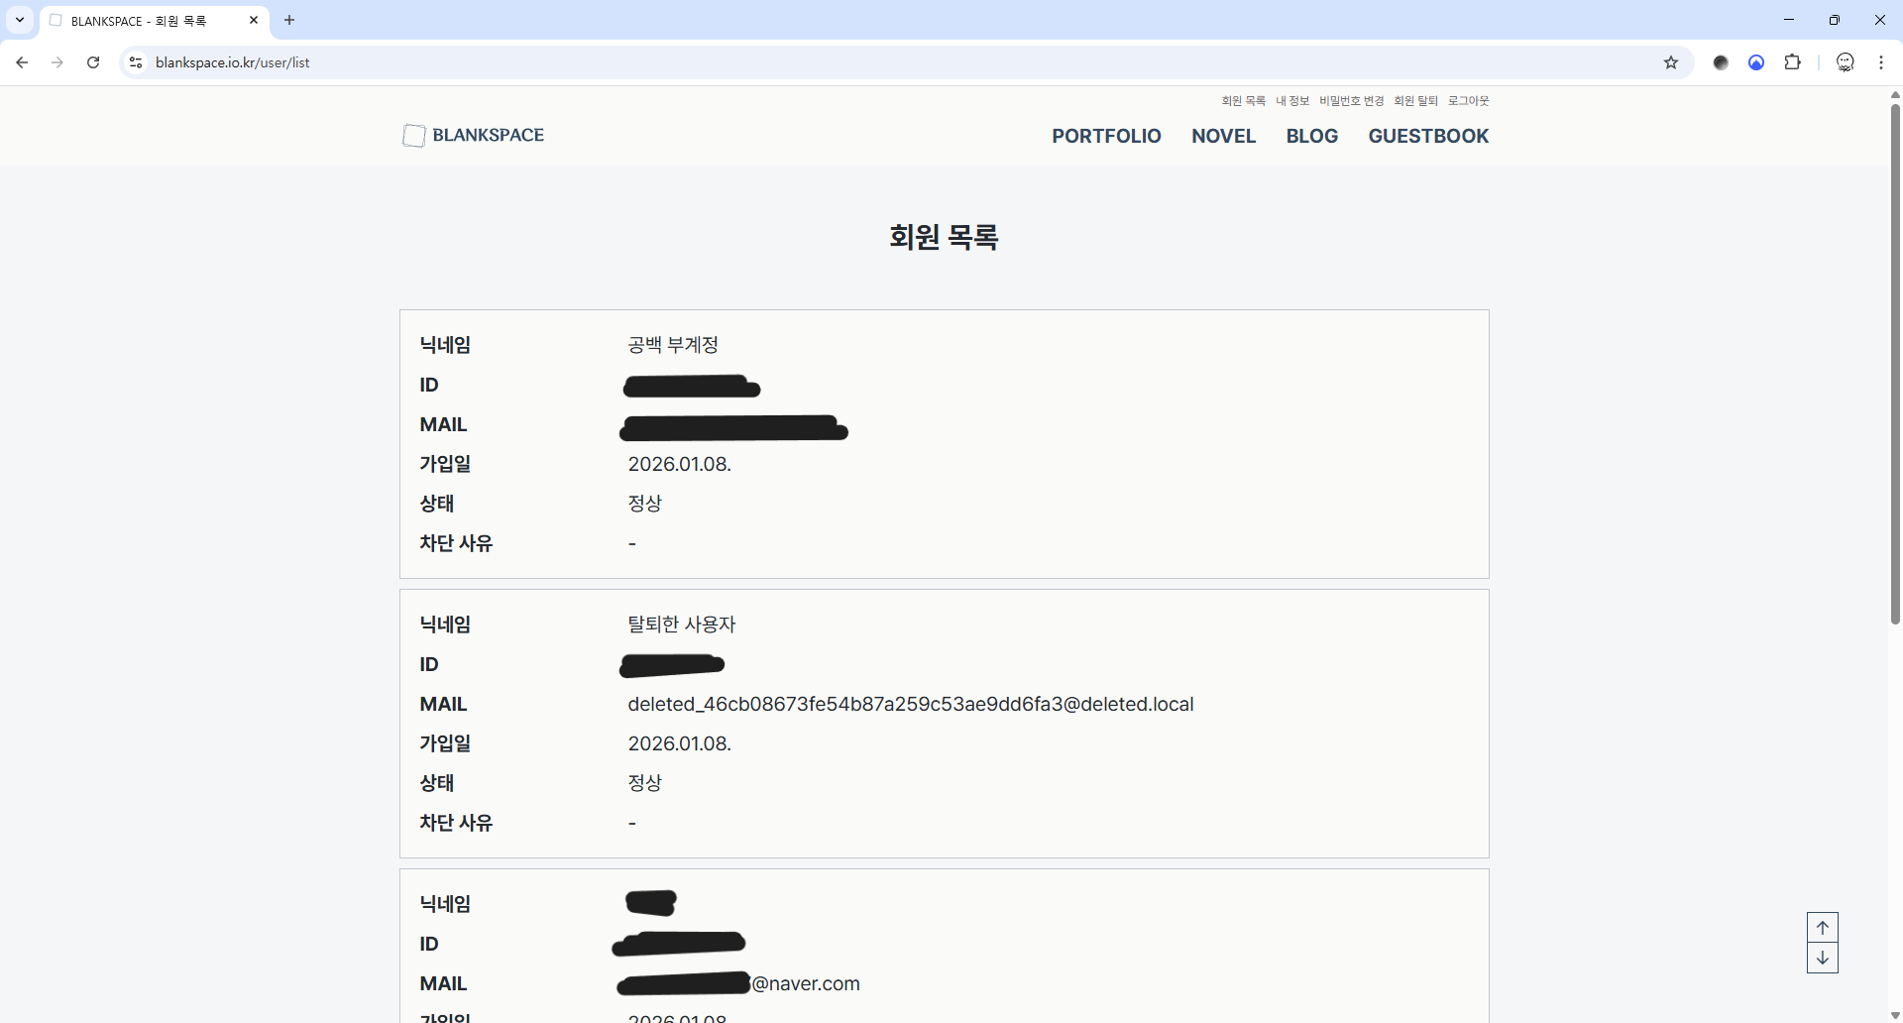Click the BLANKSPACE logo icon
The height and width of the screenshot is (1023, 1903).
(413, 136)
